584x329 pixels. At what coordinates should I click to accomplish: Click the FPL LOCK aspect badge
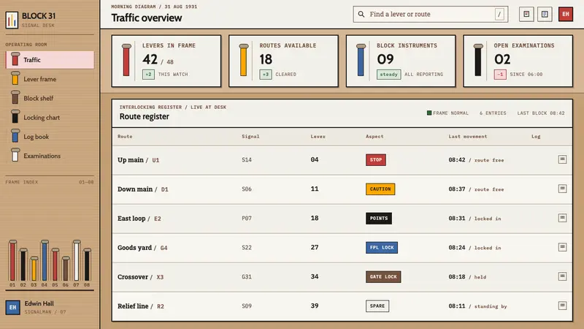pyautogui.click(x=382, y=247)
